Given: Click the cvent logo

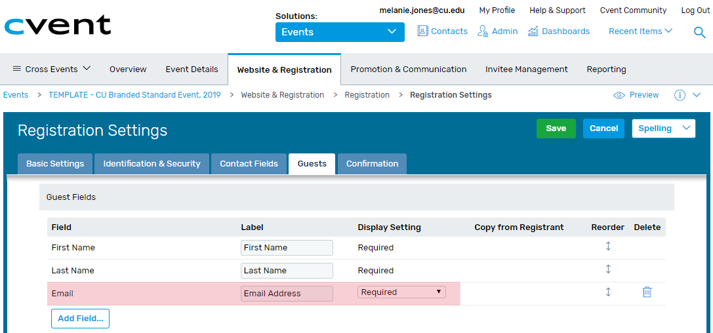Looking at the screenshot, I should [58, 25].
